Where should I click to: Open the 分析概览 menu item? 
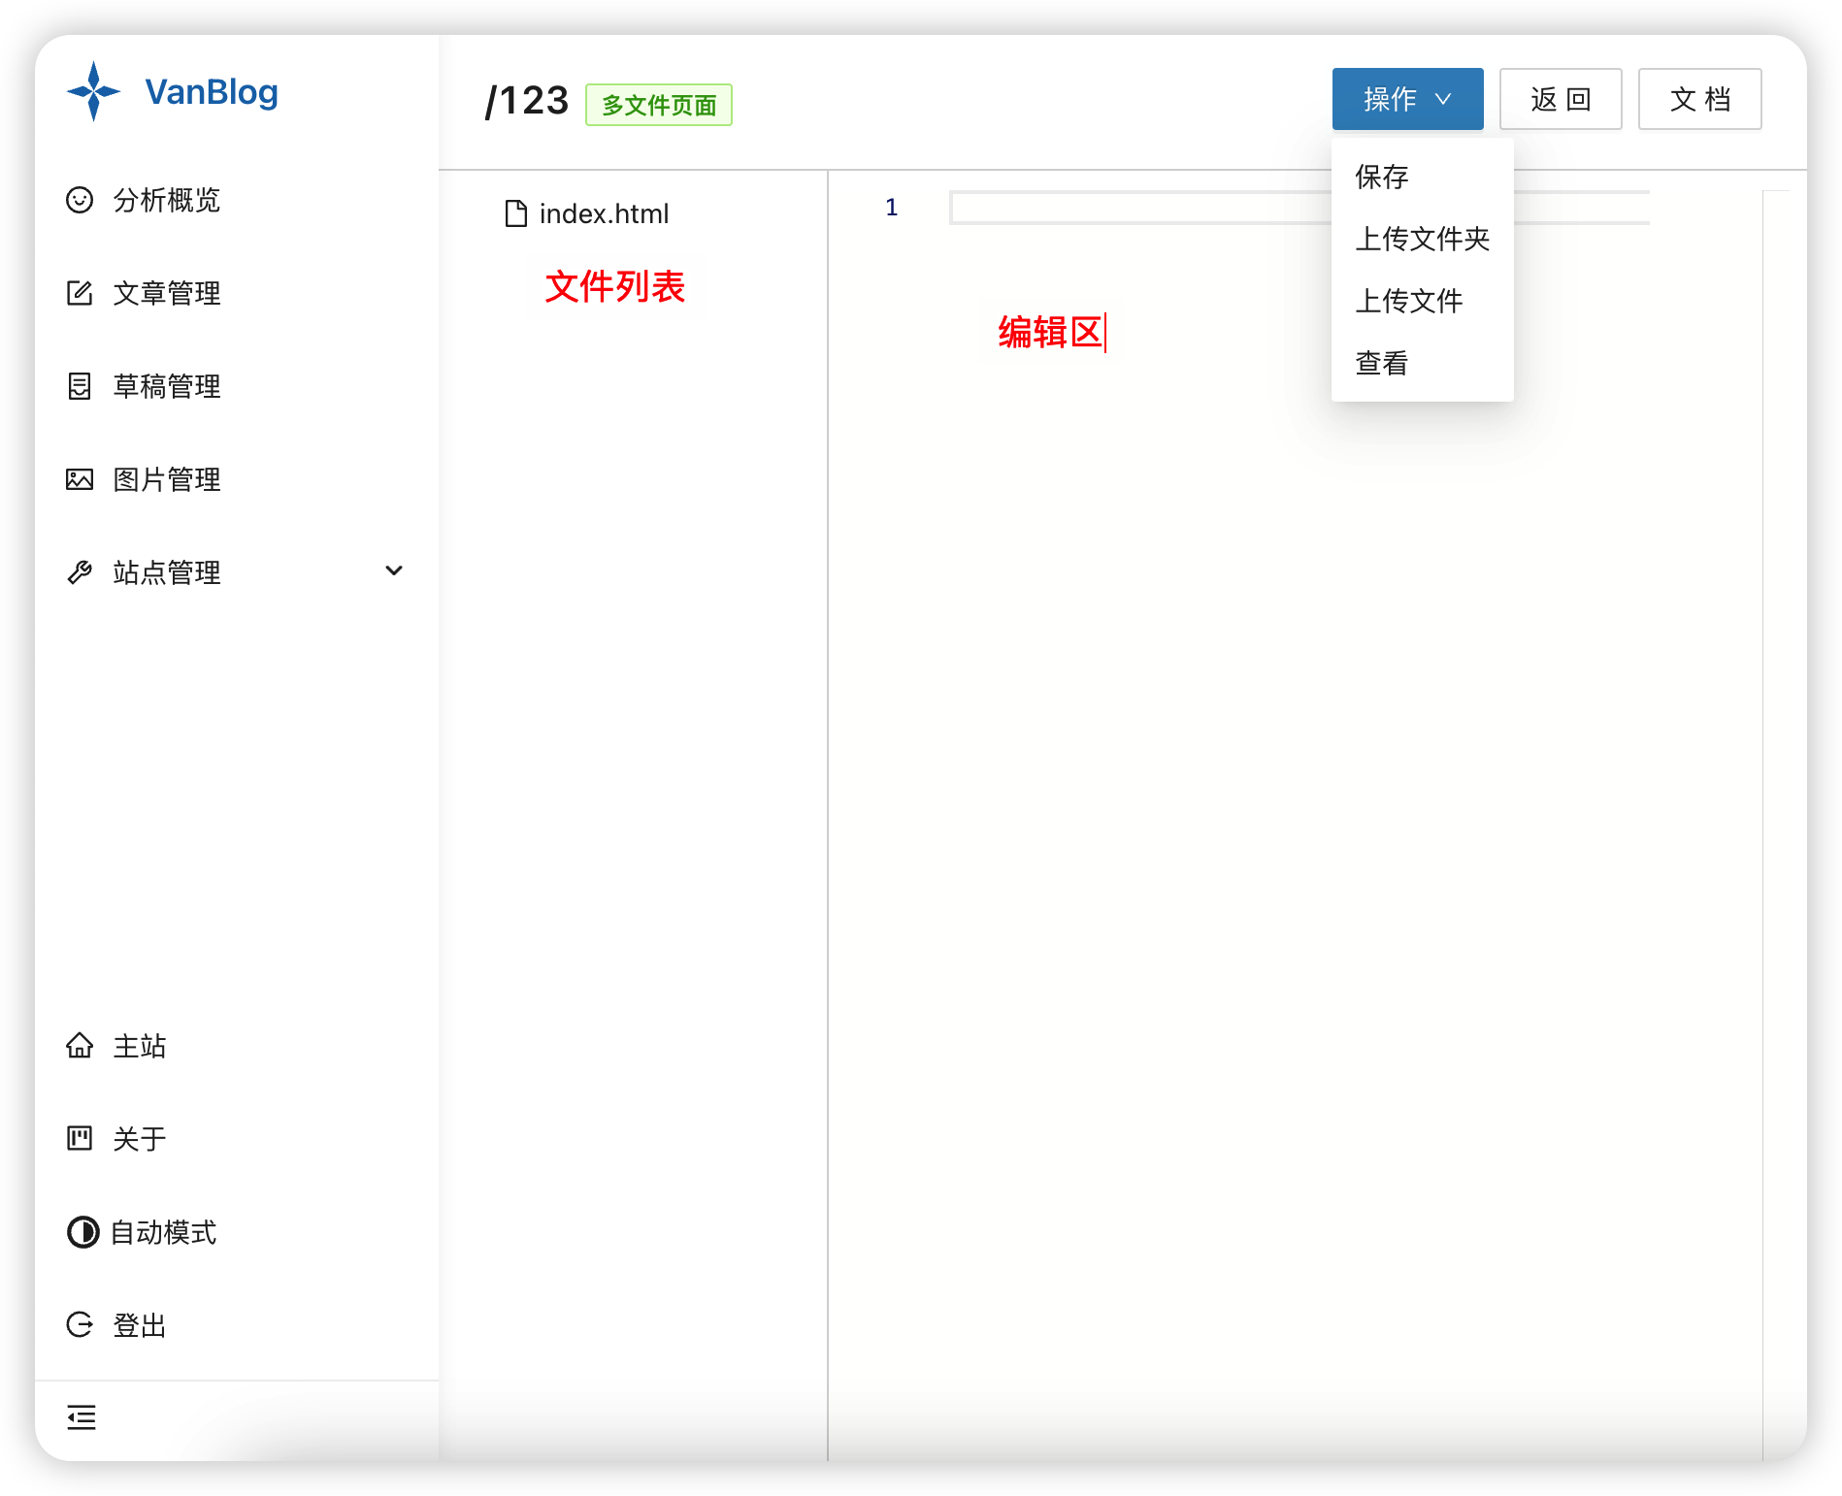tap(167, 200)
